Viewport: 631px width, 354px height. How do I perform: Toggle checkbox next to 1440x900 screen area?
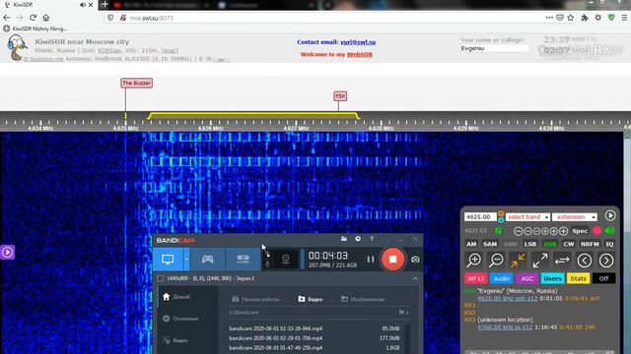[160, 278]
